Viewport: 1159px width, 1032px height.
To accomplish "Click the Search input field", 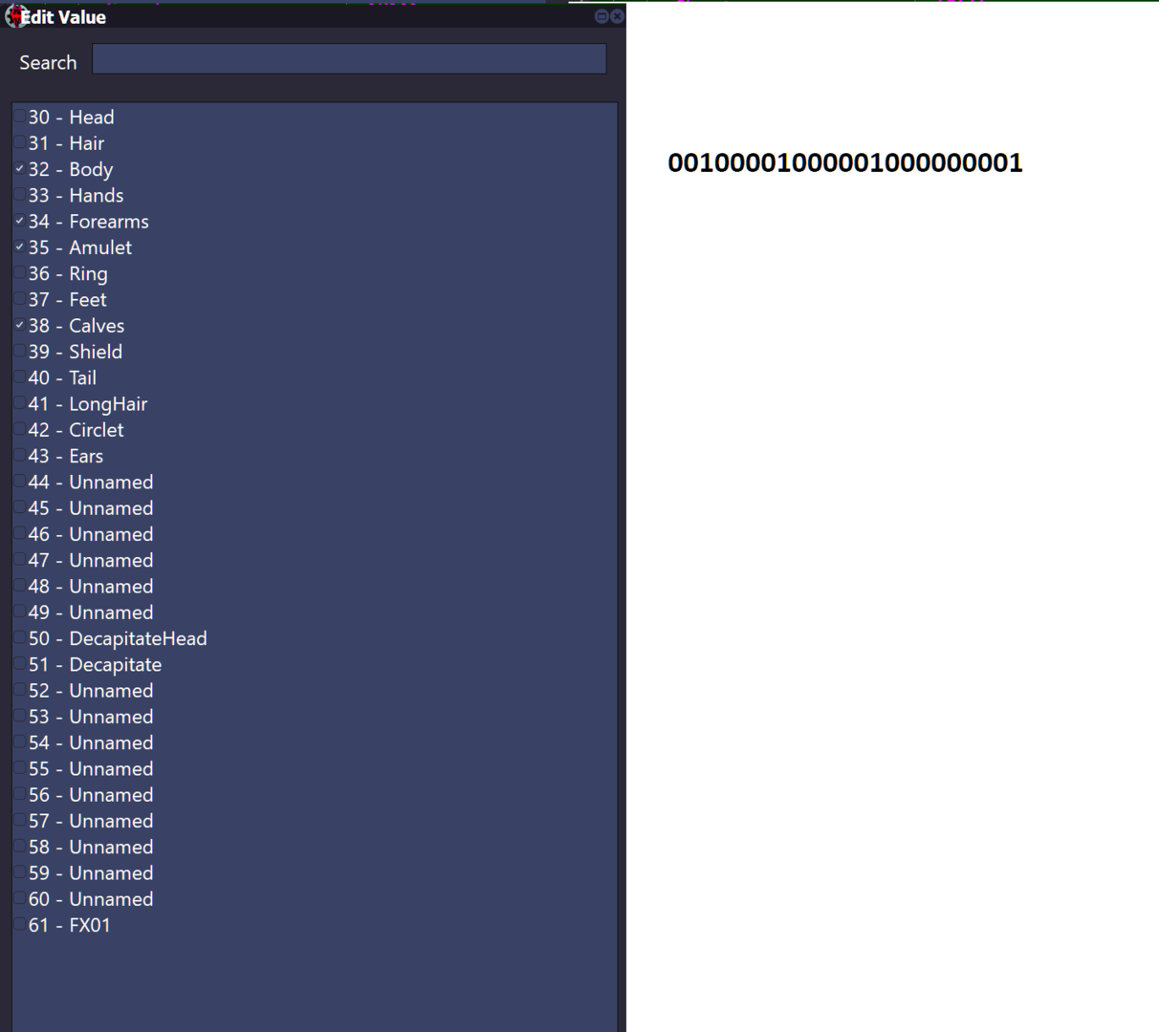I will pos(349,59).
